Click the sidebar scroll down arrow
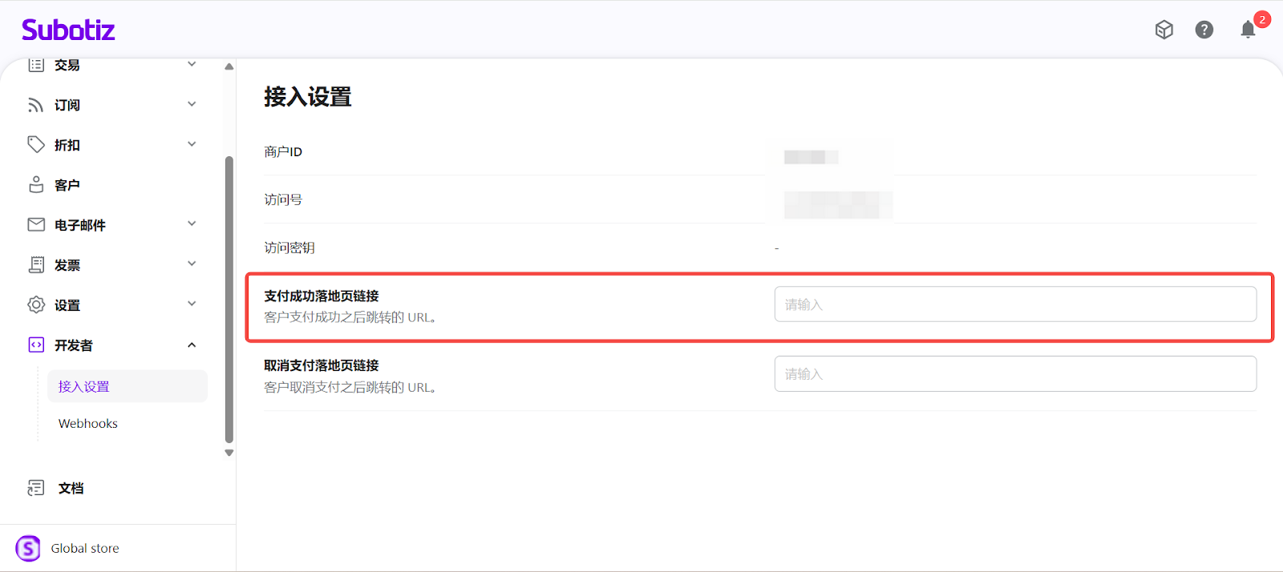The width and height of the screenshot is (1283, 572). pyautogui.click(x=229, y=453)
